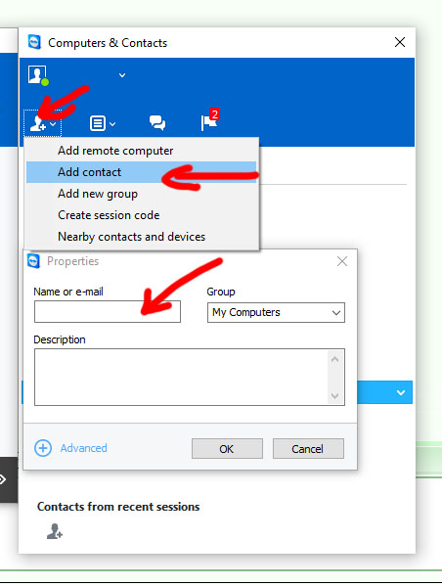The width and height of the screenshot is (442, 586).
Task: Expand account name dropdown chevron
Action: [x=122, y=75]
